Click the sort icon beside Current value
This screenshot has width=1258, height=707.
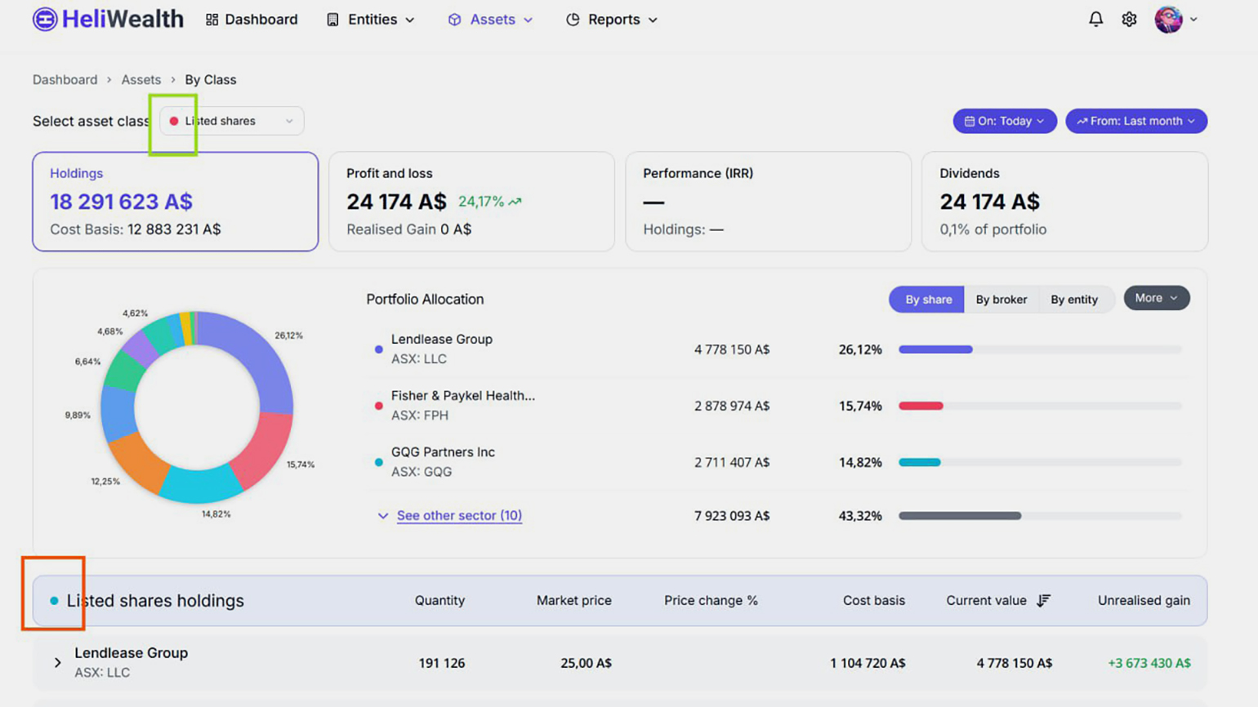1043,601
